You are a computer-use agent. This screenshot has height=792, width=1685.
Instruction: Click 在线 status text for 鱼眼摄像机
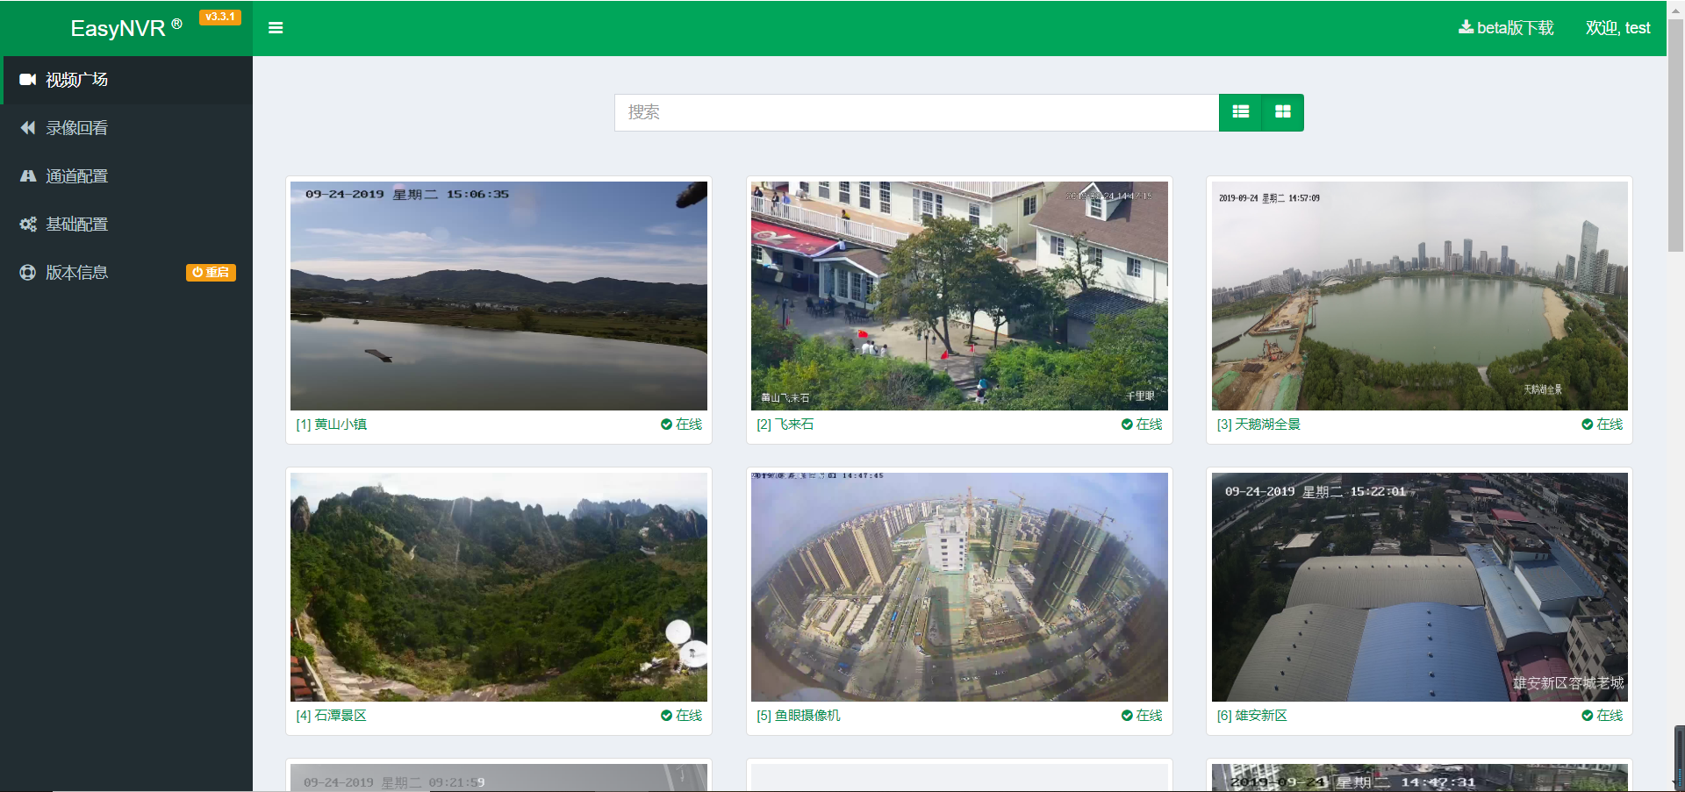[x=1150, y=716]
